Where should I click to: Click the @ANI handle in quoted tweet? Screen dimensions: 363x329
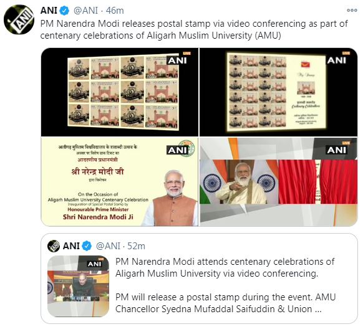click(x=108, y=246)
